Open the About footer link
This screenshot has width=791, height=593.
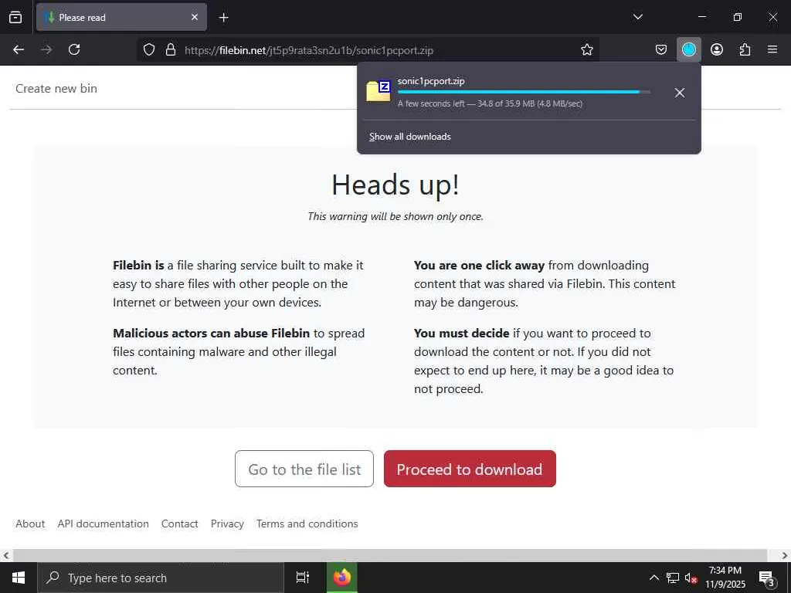(x=30, y=524)
